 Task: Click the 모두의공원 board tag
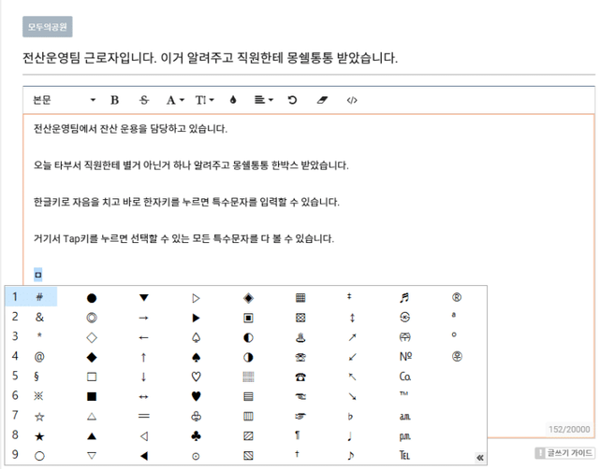[47, 28]
